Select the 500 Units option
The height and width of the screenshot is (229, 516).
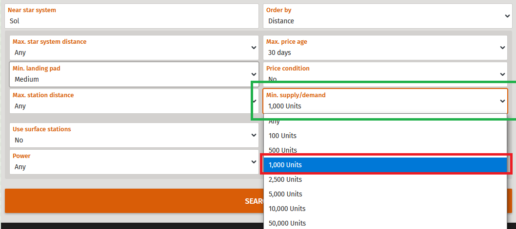[x=385, y=150]
